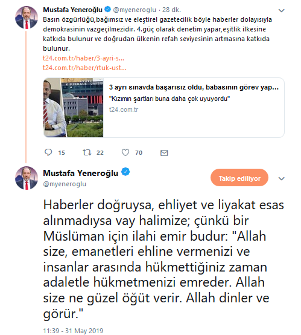Click t24.com.tr domain in preview card
This screenshot has width=301, height=335.
(x=124, y=109)
